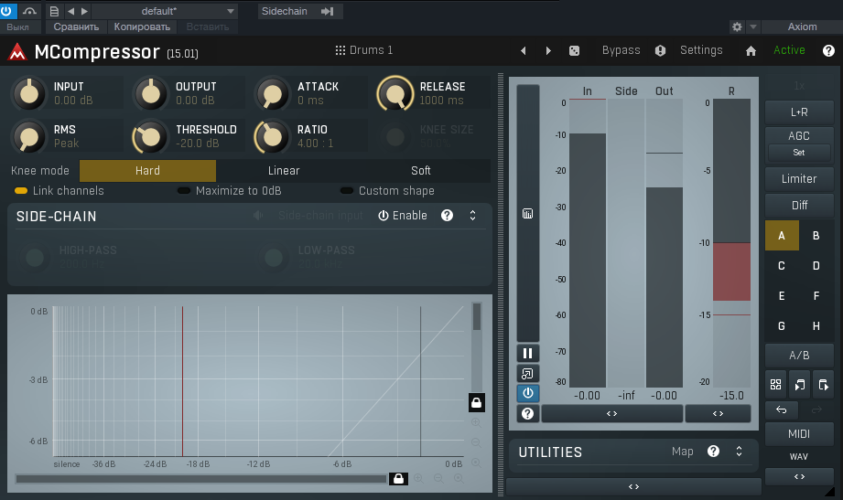
Task: Click the A/B compare button
Action: [x=799, y=355]
